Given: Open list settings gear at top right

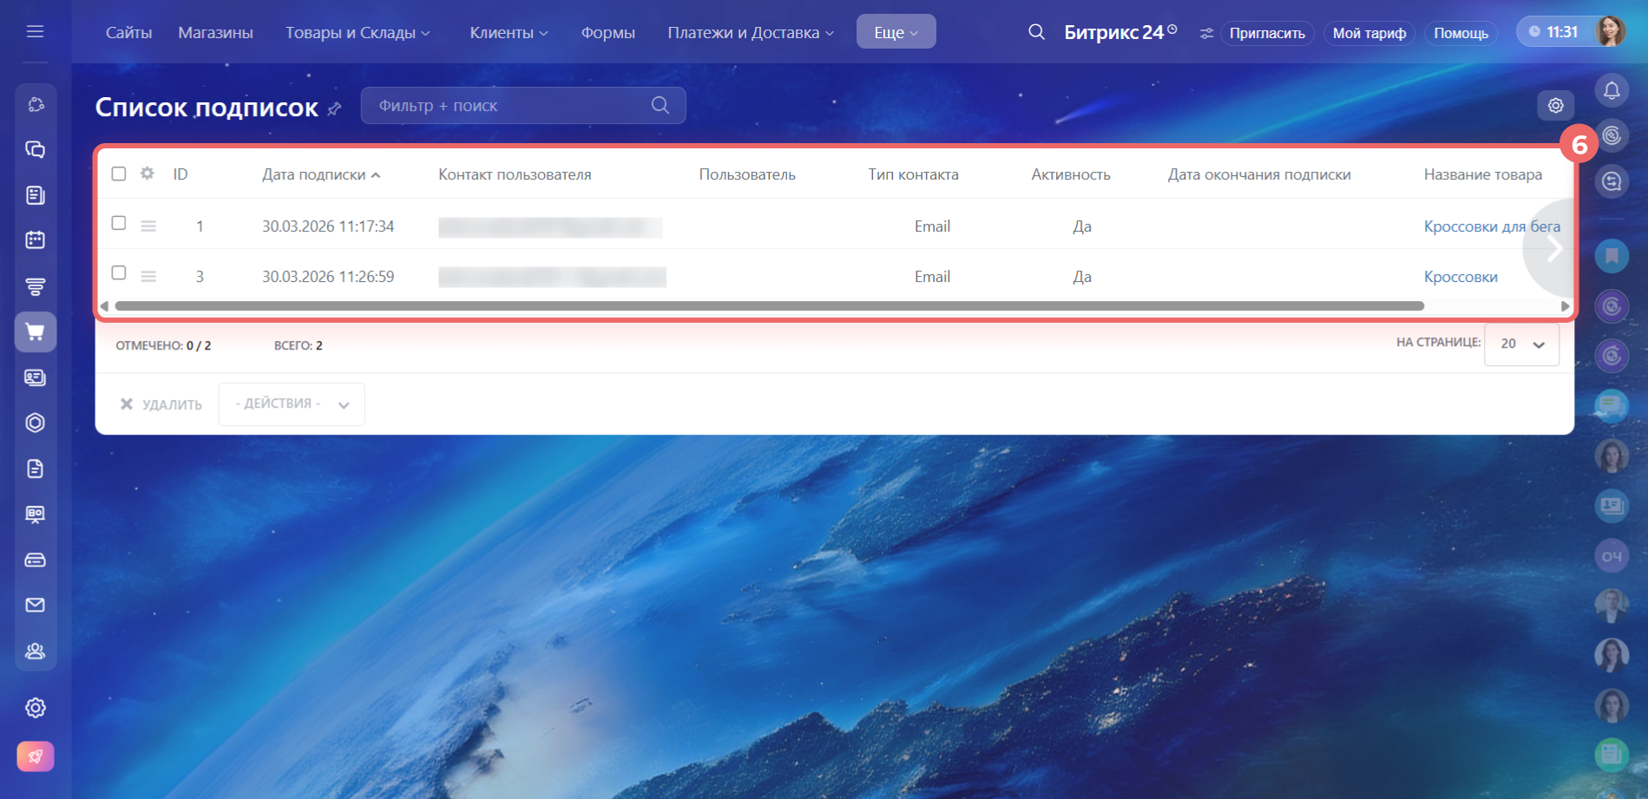Looking at the screenshot, I should [1555, 106].
